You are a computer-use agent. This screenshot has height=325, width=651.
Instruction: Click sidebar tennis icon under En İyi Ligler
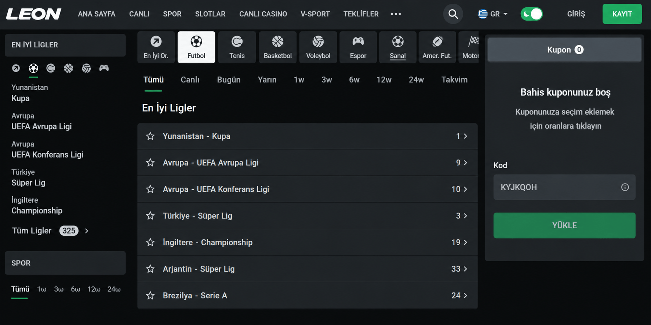click(x=51, y=68)
